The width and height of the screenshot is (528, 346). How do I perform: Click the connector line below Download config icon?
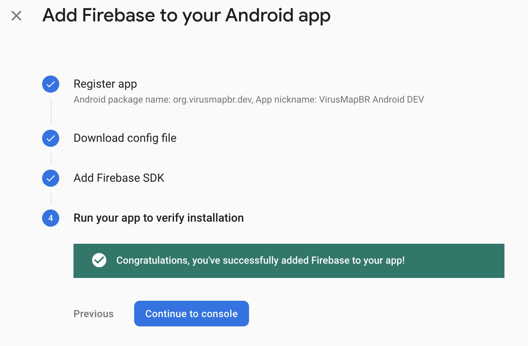51,158
